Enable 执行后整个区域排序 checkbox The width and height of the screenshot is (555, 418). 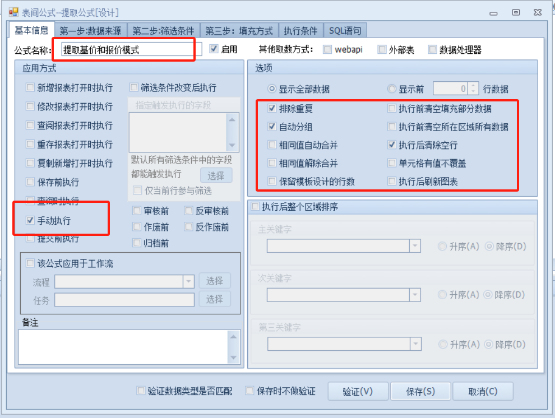[x=255, y=207]
